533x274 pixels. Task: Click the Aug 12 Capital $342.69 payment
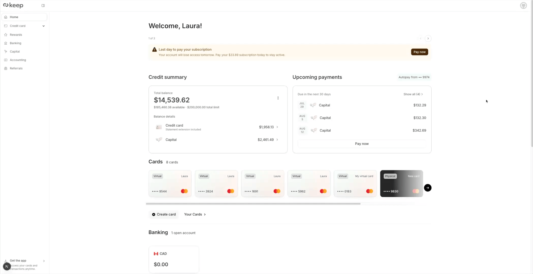(x=362, y=130)
